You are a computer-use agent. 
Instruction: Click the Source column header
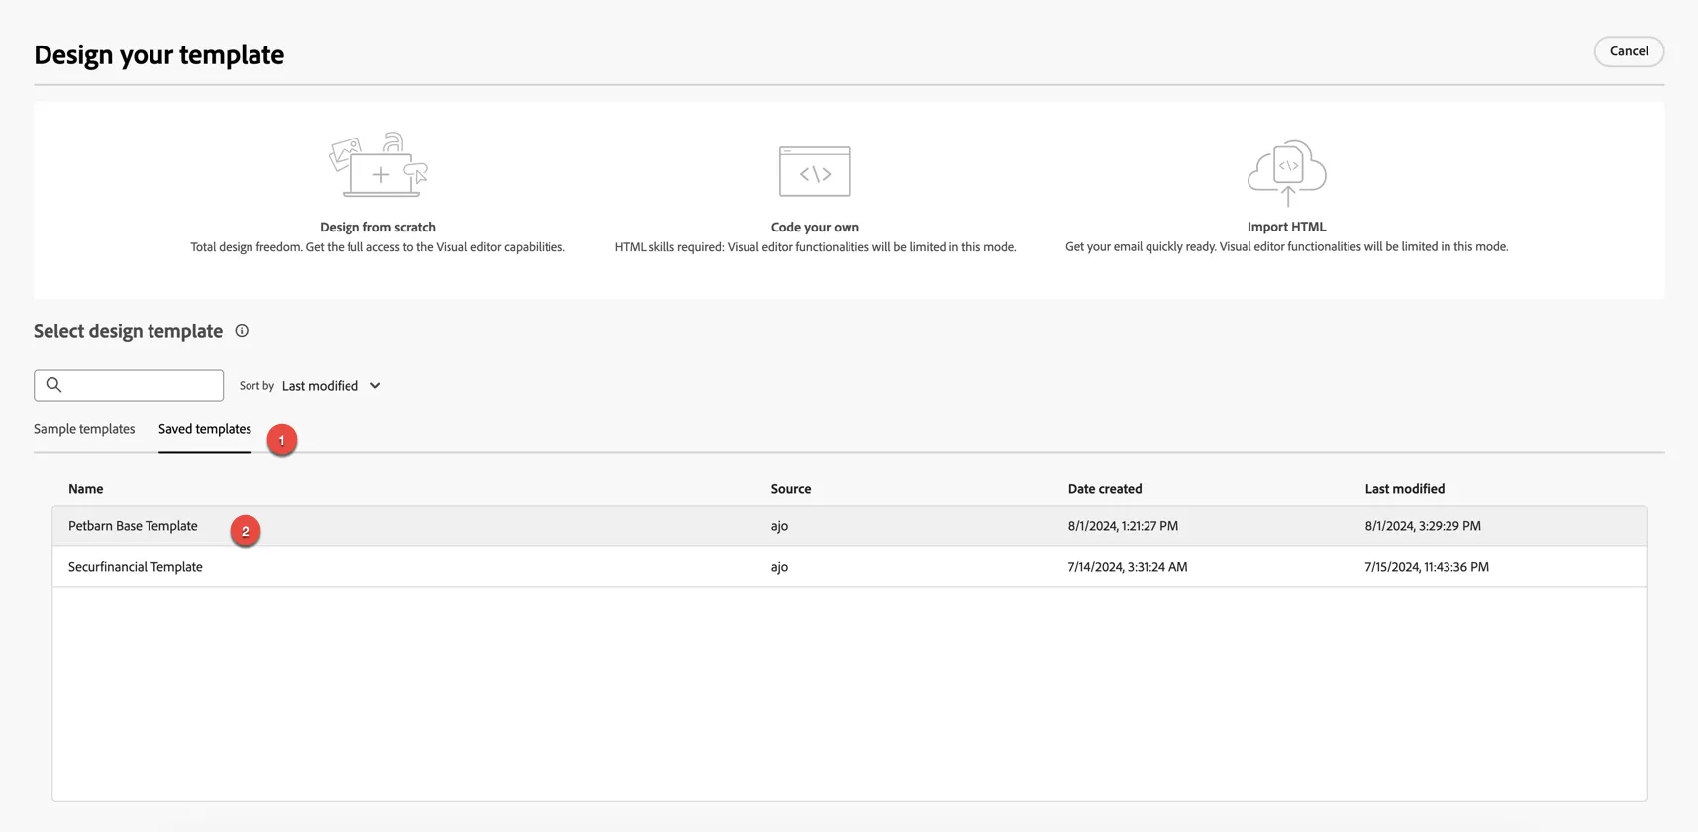tap(791, 489)
